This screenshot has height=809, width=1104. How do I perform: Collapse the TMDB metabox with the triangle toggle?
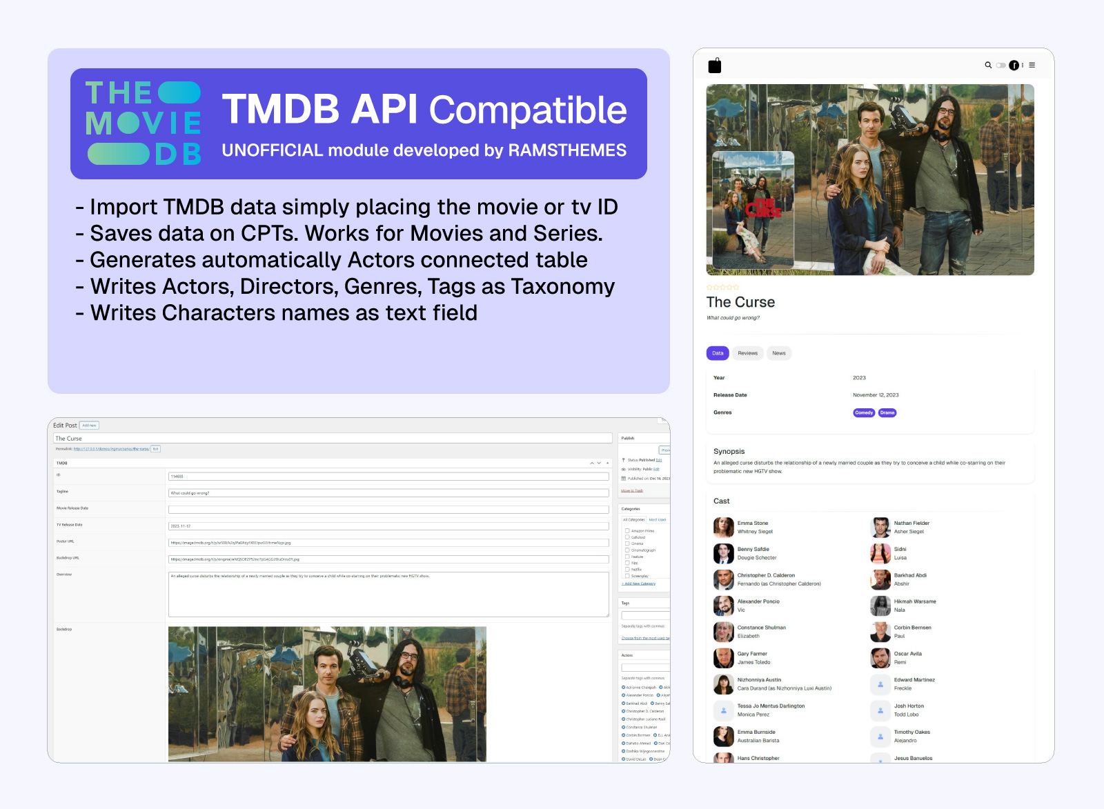pyautogui.click(x=608, y=463)
